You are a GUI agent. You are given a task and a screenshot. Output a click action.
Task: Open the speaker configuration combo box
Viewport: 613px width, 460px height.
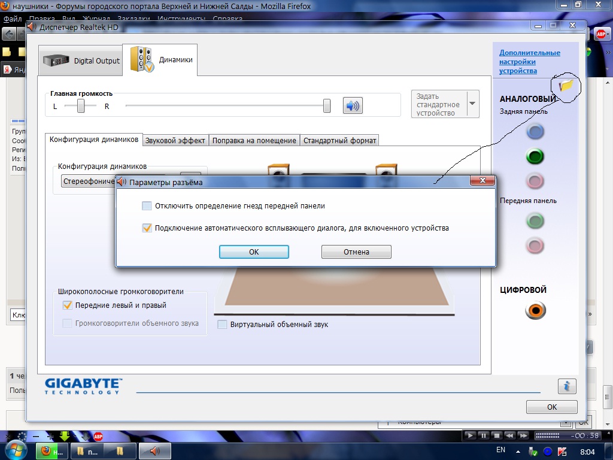90,181
